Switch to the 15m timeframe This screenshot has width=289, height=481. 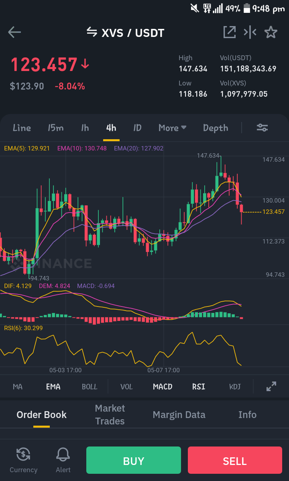(x=55, y=128)
